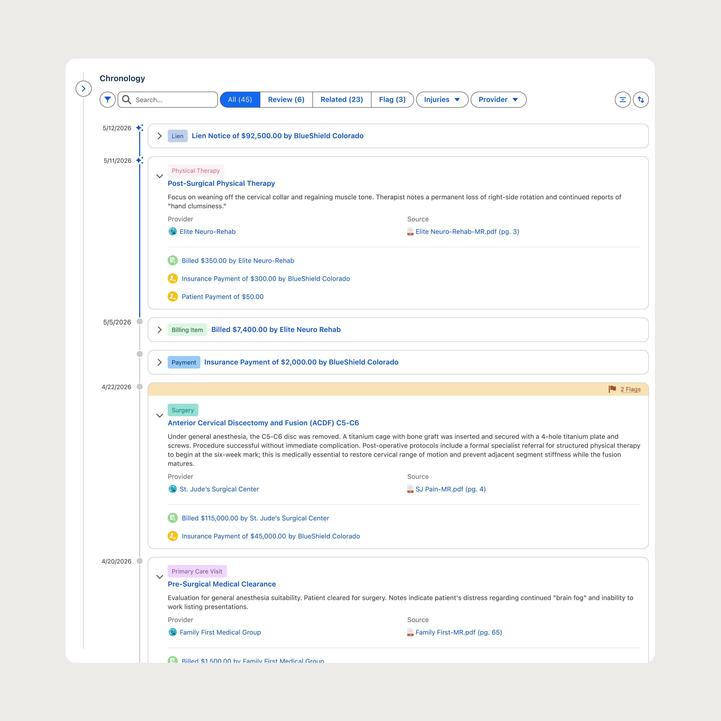
Task: Select the Flag (3) tab
Action: [392, 100]
